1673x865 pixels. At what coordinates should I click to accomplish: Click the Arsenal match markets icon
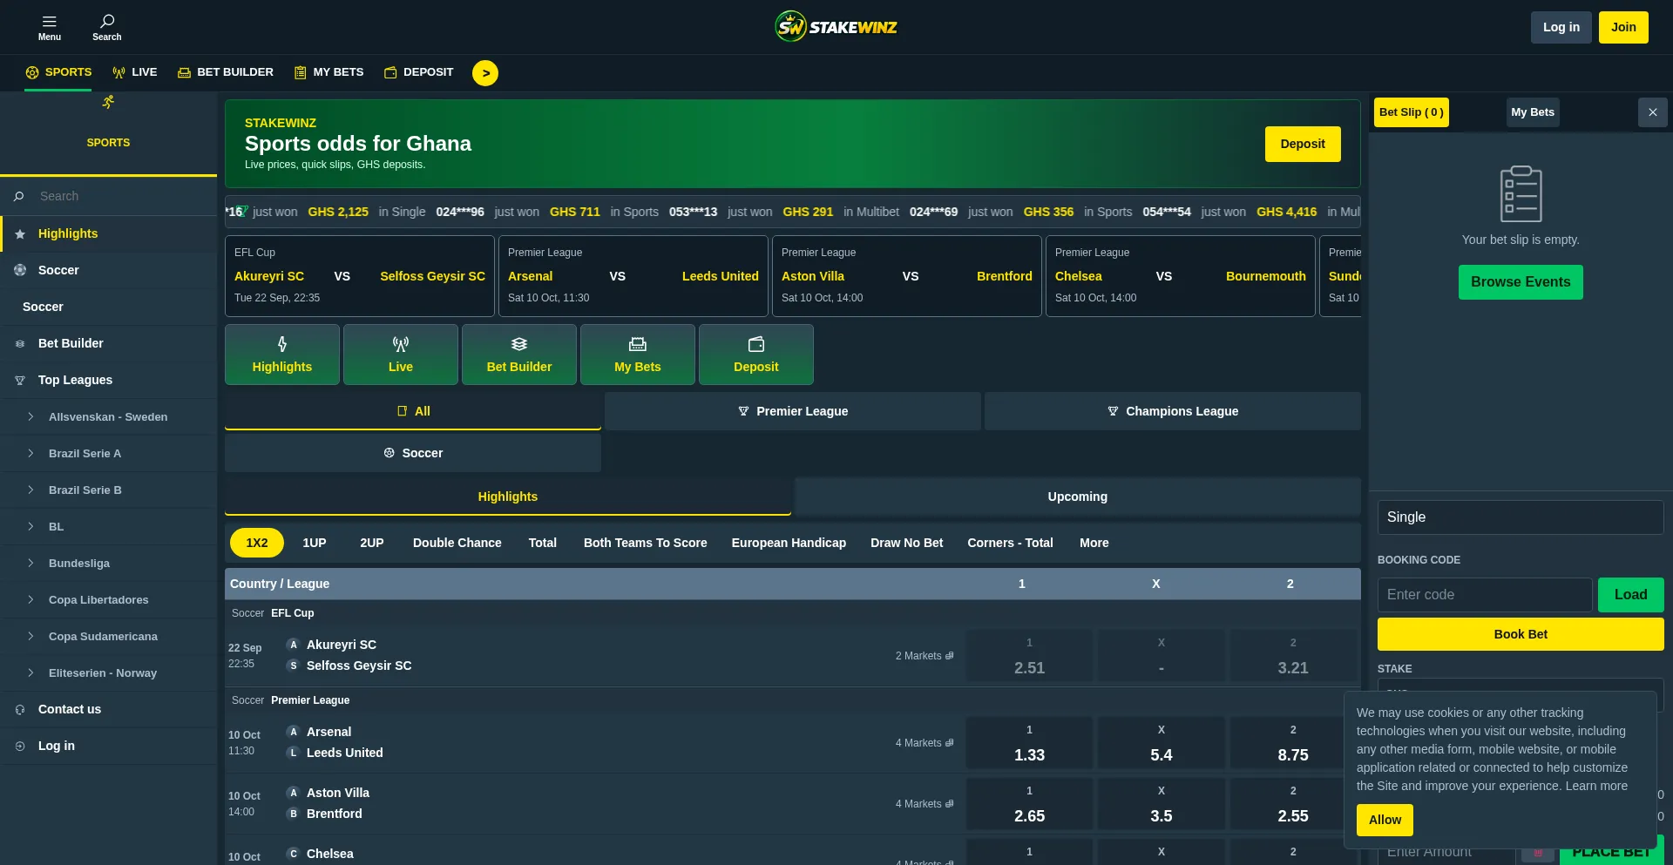coord(950,743)
